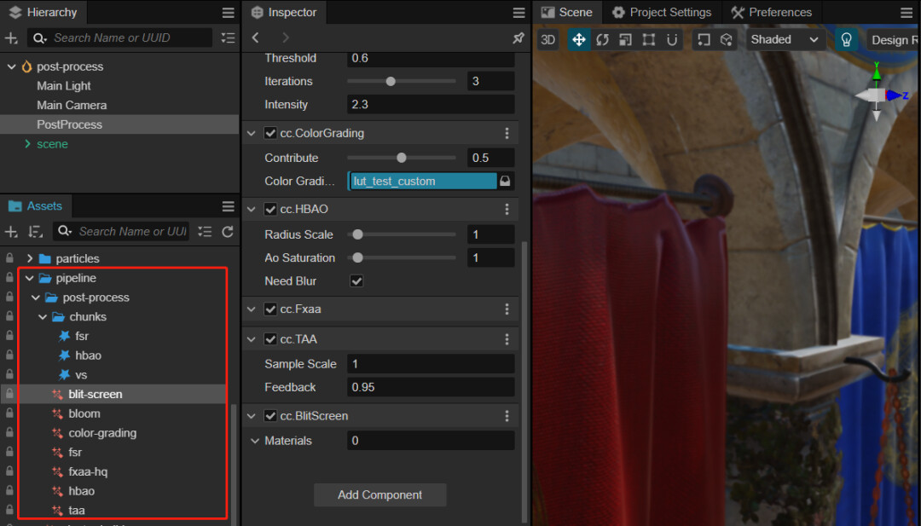
Task: Click the snap magnet tool icon
Action: [x=672, y=40]
